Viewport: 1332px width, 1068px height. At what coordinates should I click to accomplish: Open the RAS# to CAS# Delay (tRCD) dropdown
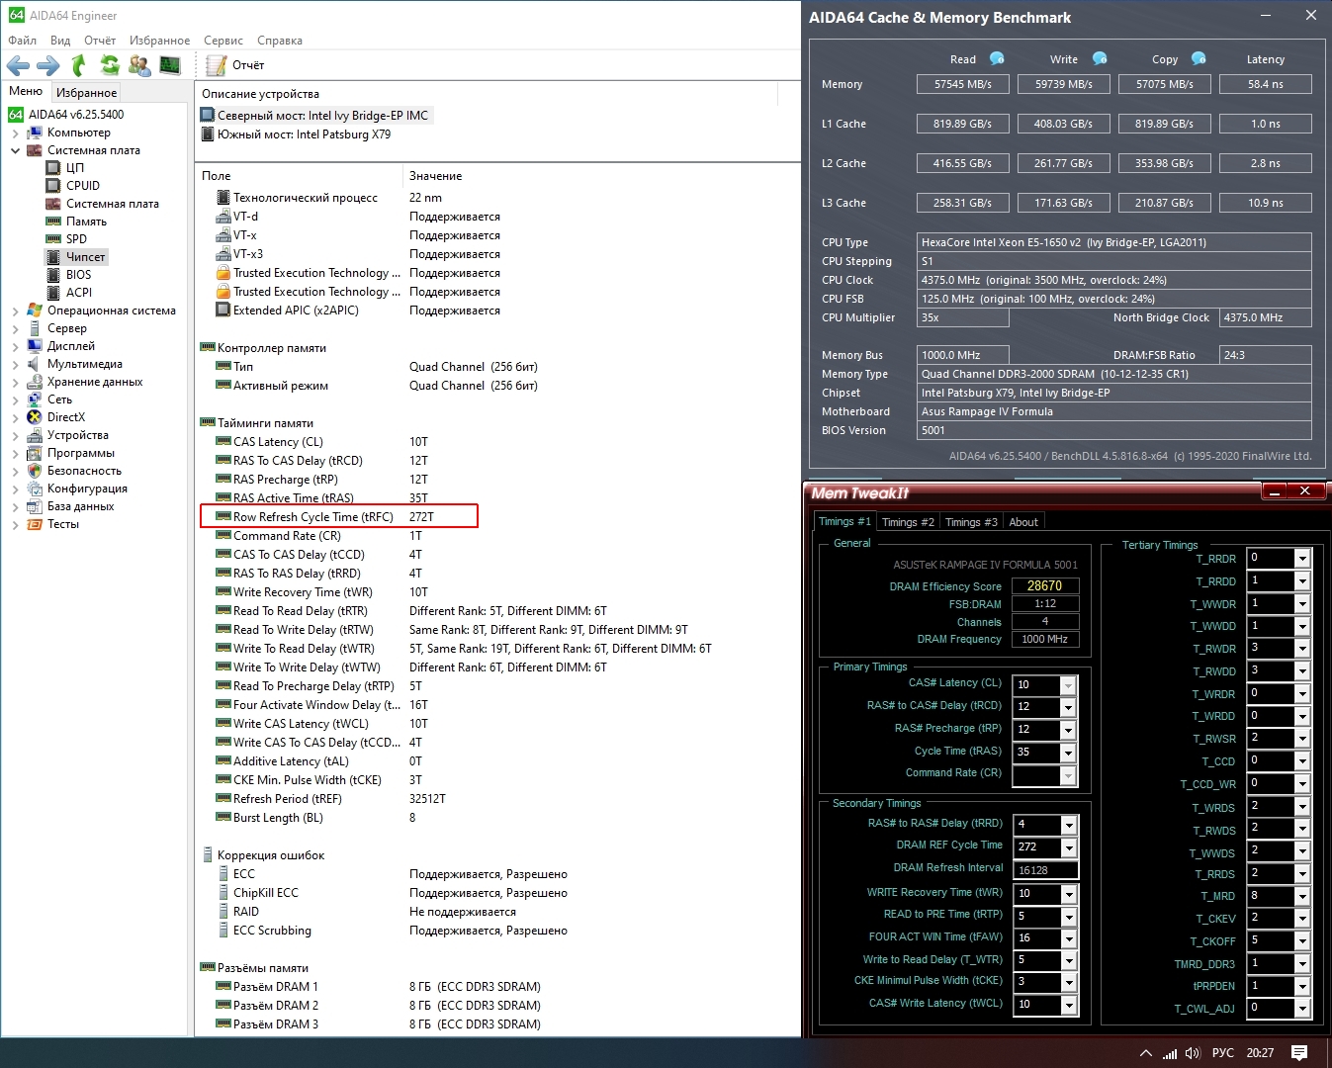[1068, 707]
